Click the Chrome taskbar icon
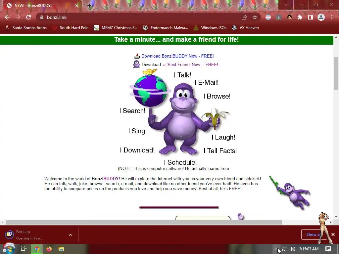339x254 pixels. tap(37, 249)
